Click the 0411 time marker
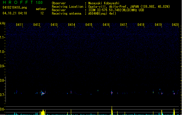 pyautogui.click(x=19, y=25)
